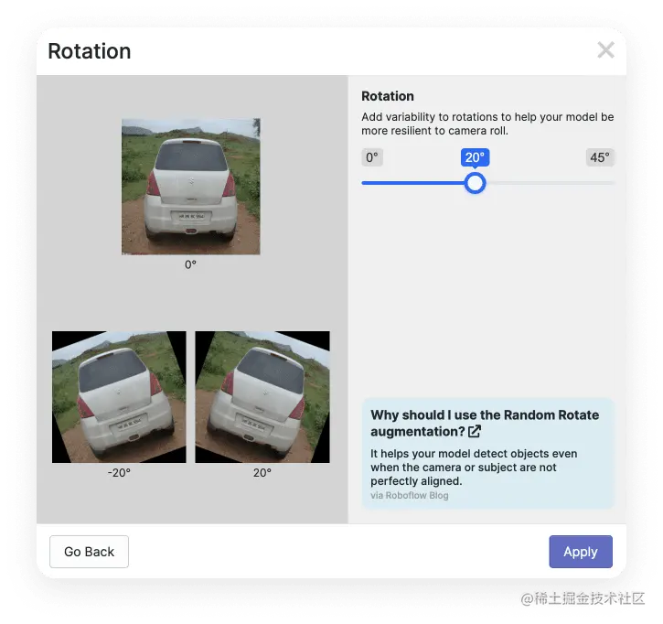
Task: Click the 20° slider value tooltip
Action: click(x=475, y=157)
